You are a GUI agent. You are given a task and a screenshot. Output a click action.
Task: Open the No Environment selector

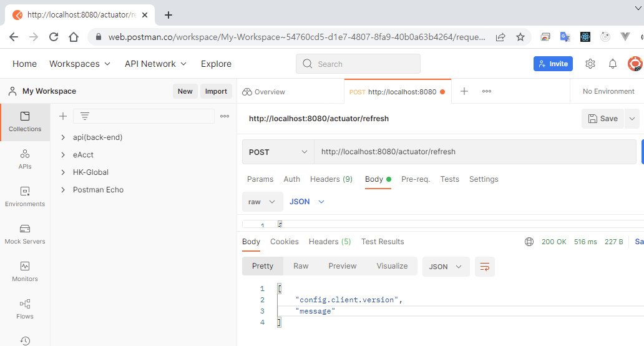[x=608, y=91]
